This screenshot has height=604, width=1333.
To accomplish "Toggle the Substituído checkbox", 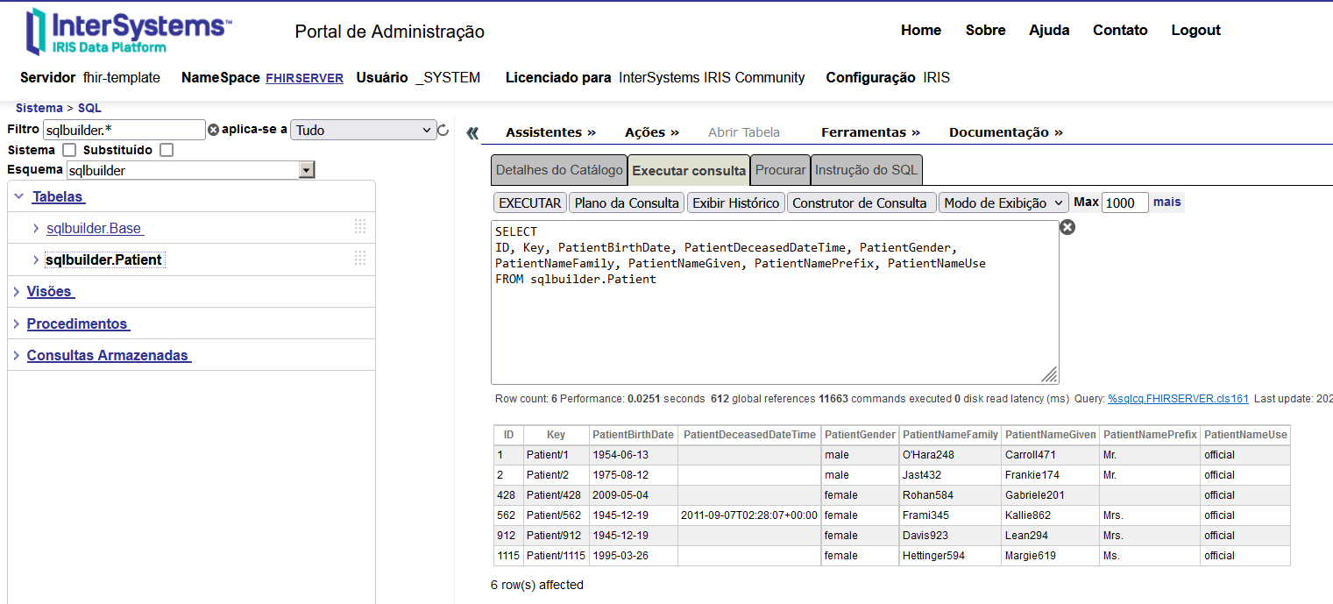I will pos(167,150).
